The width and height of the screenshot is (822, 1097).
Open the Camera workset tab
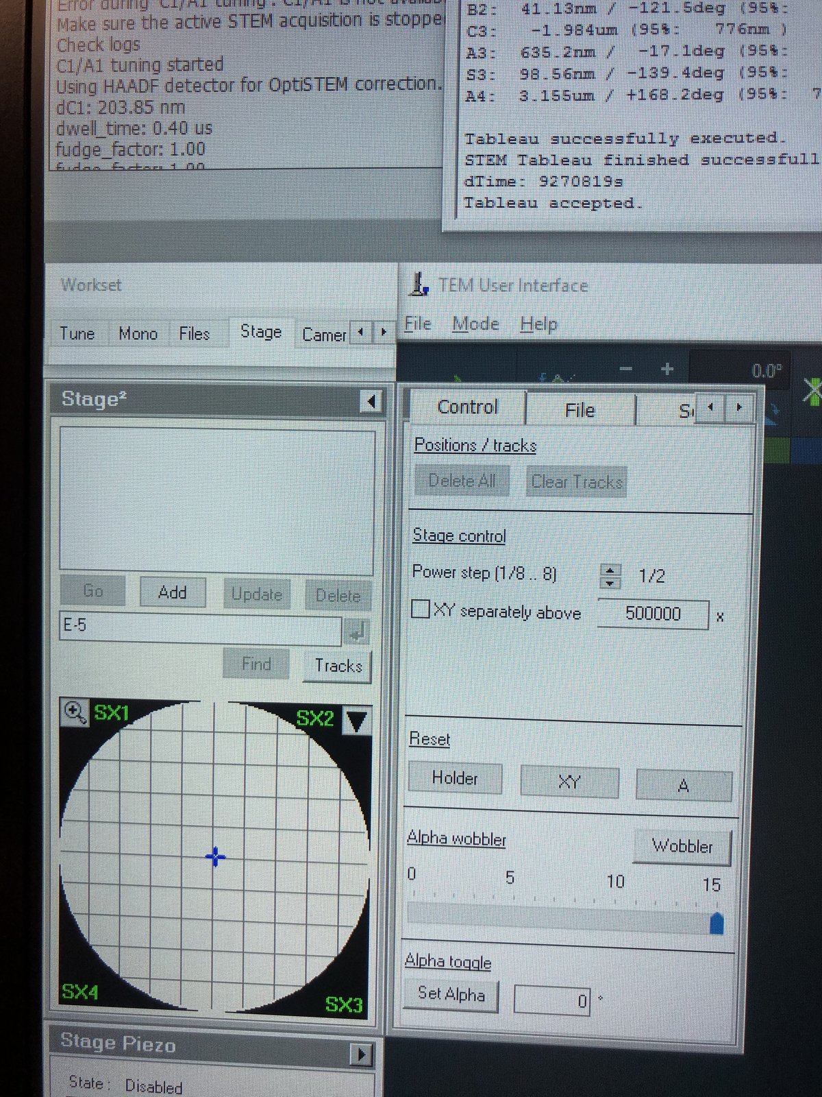[x=323, y=335]
